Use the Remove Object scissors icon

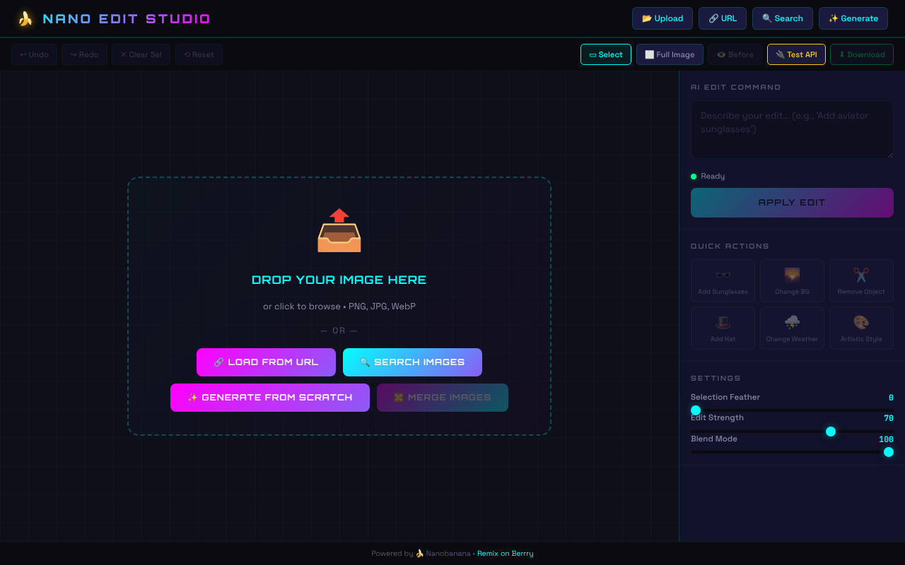[861, 275]
